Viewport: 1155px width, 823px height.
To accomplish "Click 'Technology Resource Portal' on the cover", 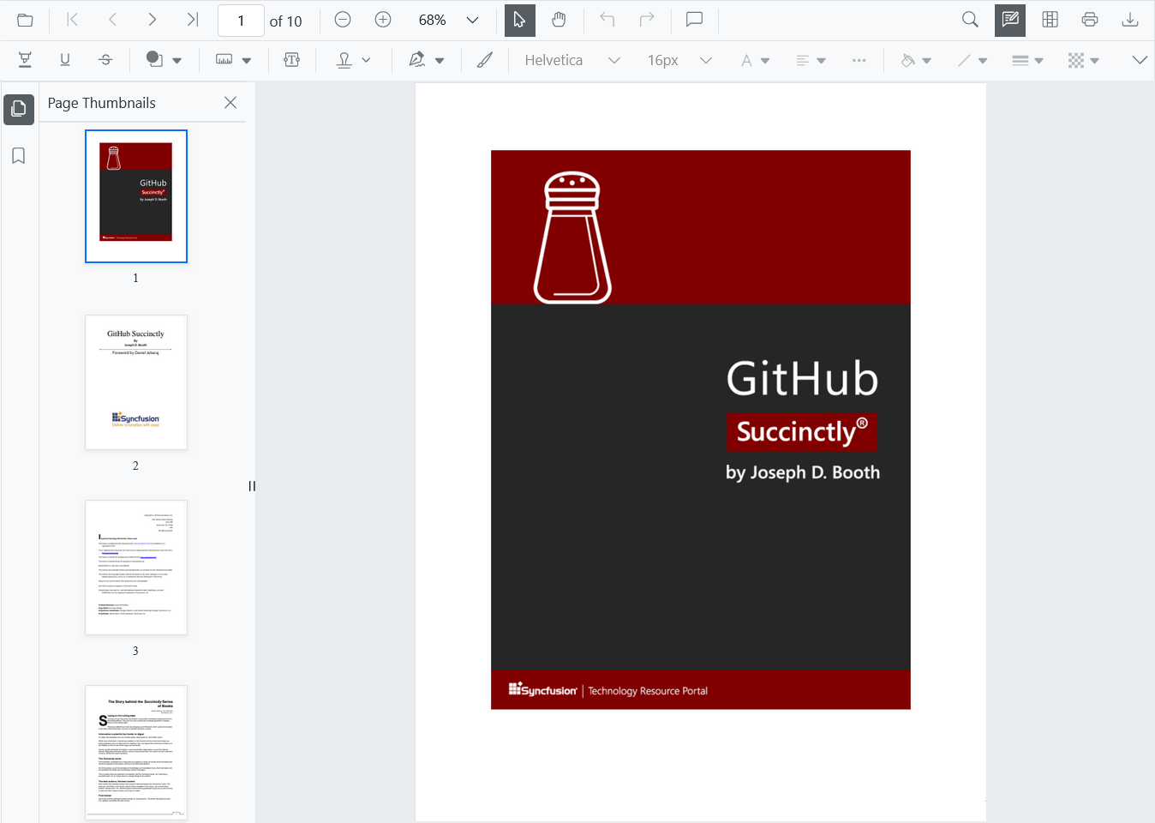I will click(x=648, y=691).
